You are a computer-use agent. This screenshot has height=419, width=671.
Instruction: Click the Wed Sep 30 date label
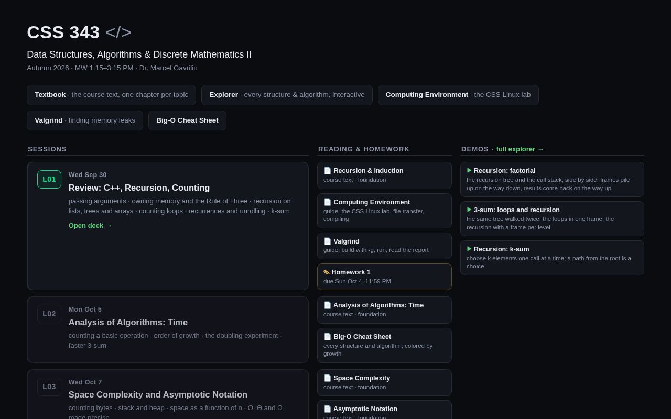(x=88, y=175)
